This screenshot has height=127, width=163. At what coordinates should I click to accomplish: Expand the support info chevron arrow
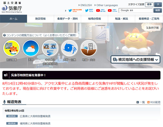click(x=157, y=60)
